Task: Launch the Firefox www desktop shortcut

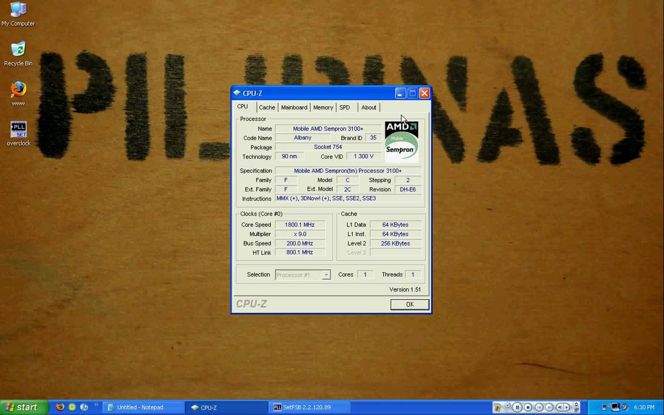Action: 18,93
